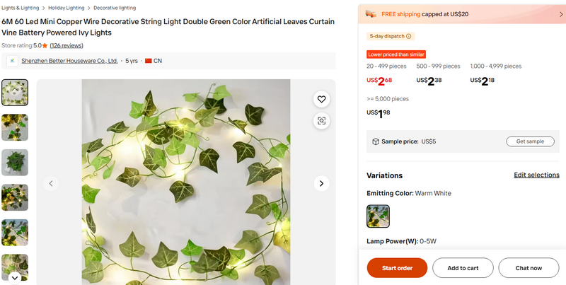Image resolution: width=566 pixels, height=285 pixels.
Task: Expand the free shipping banner chevron
Action: (x=561, y=14)
